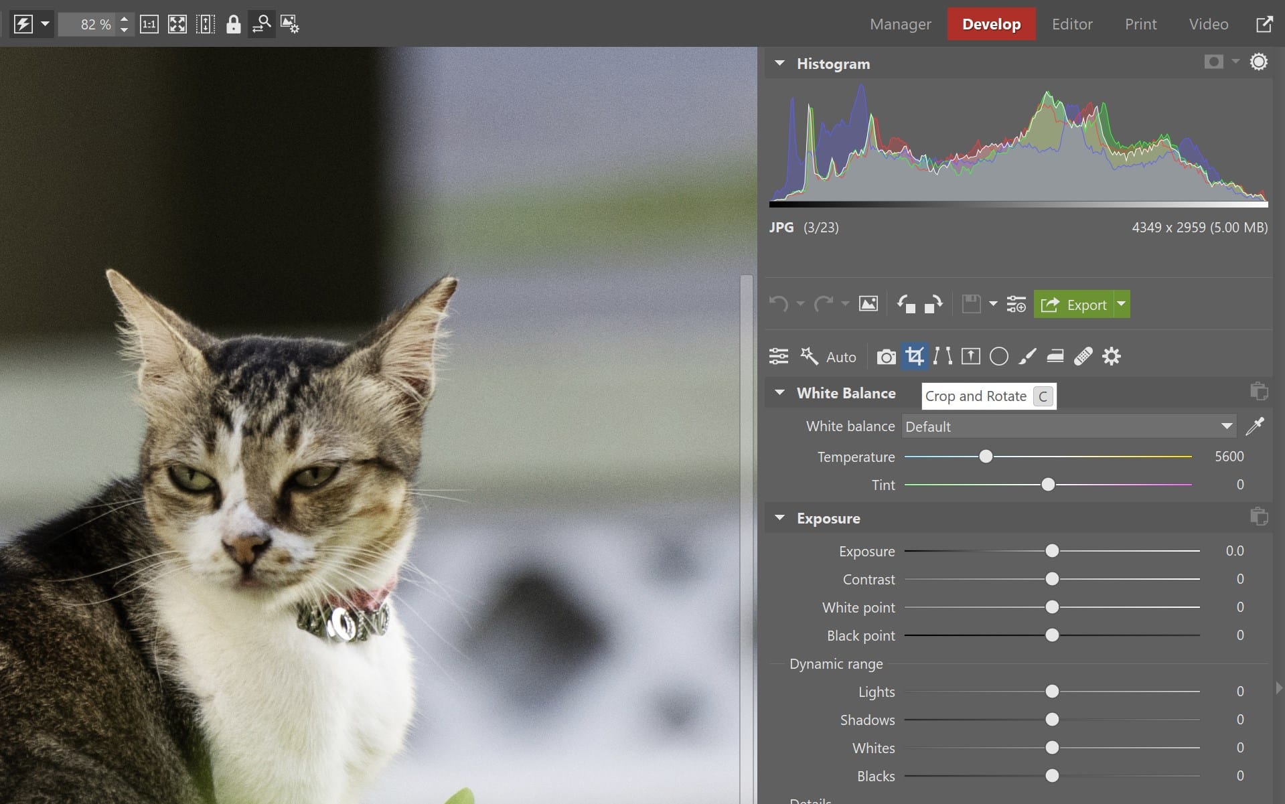Open the redo history dropdown
1285x804 pixels.
pos(845,304)
